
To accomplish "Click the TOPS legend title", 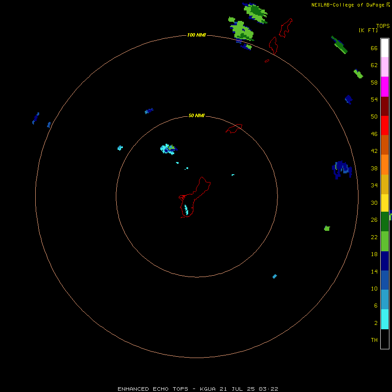I will 383,26.
